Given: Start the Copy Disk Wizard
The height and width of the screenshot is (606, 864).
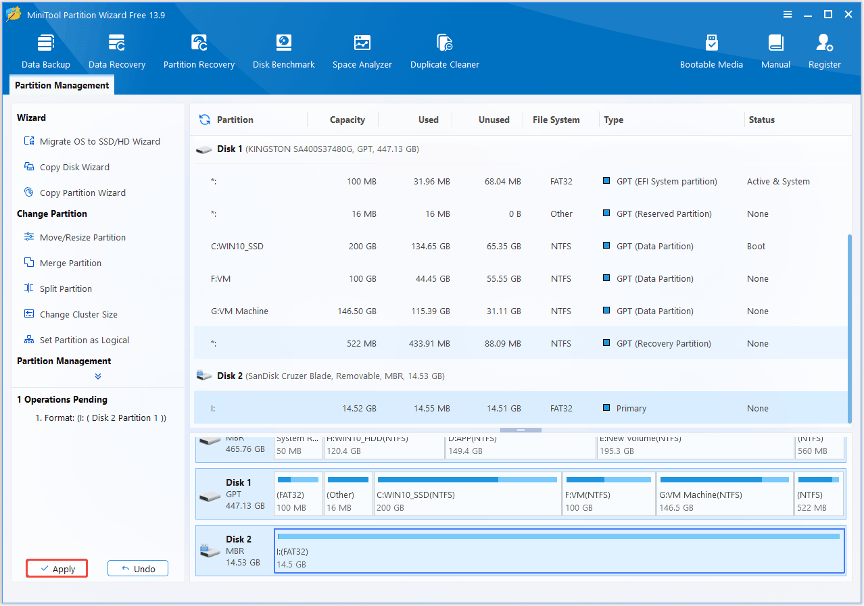Looking at the screenshot, I should tap(66, 167).
